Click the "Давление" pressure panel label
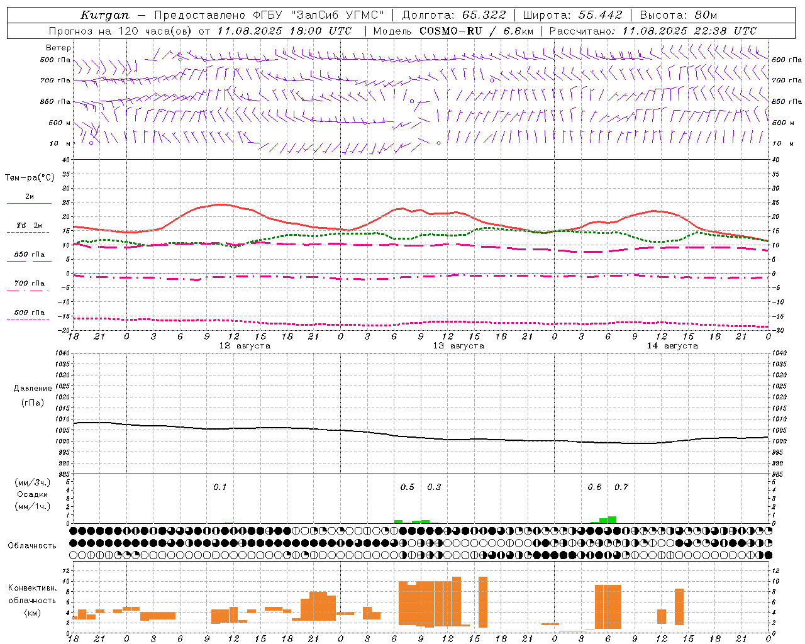 point(33,389)
